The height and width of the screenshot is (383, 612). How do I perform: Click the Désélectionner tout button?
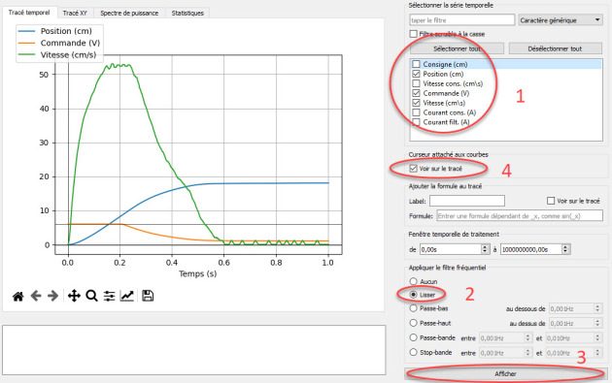pos(555,48)
